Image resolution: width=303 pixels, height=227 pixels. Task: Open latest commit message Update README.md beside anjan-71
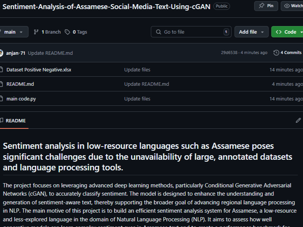click(x=50, y=53)
